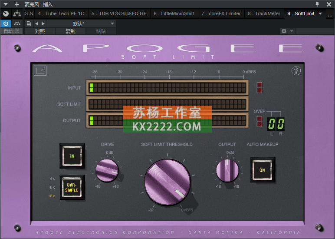Image resolution: width=335 pixels, height=239 pixels.
Task: Switch to 7 - coreFX Limiter tab
Action: (221, 14)
